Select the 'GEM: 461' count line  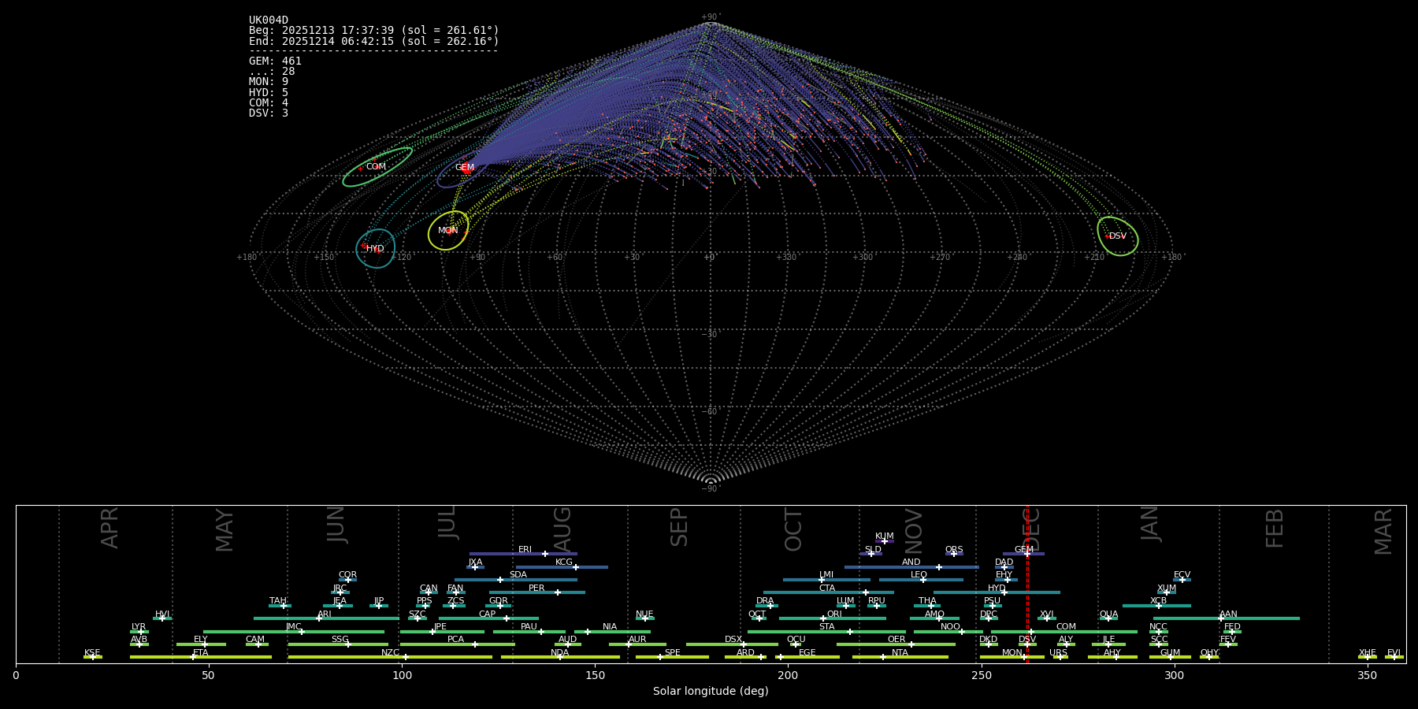275,61
